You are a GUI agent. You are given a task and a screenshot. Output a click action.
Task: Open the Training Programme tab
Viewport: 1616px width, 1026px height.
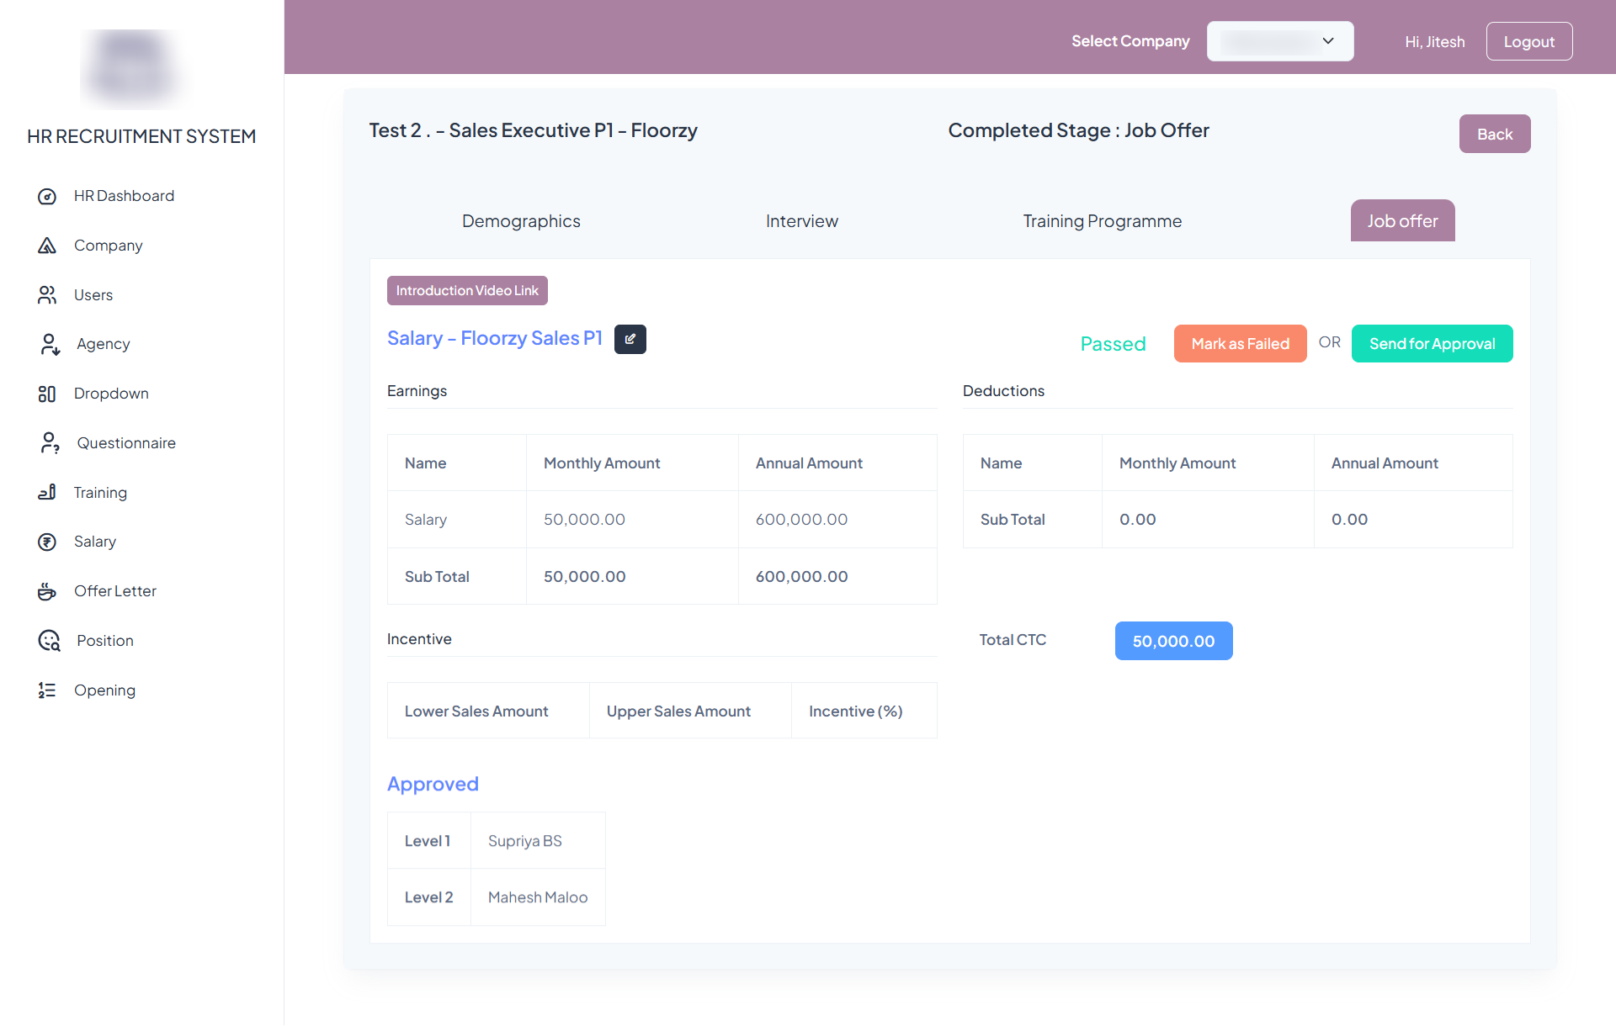[1103, 221]
